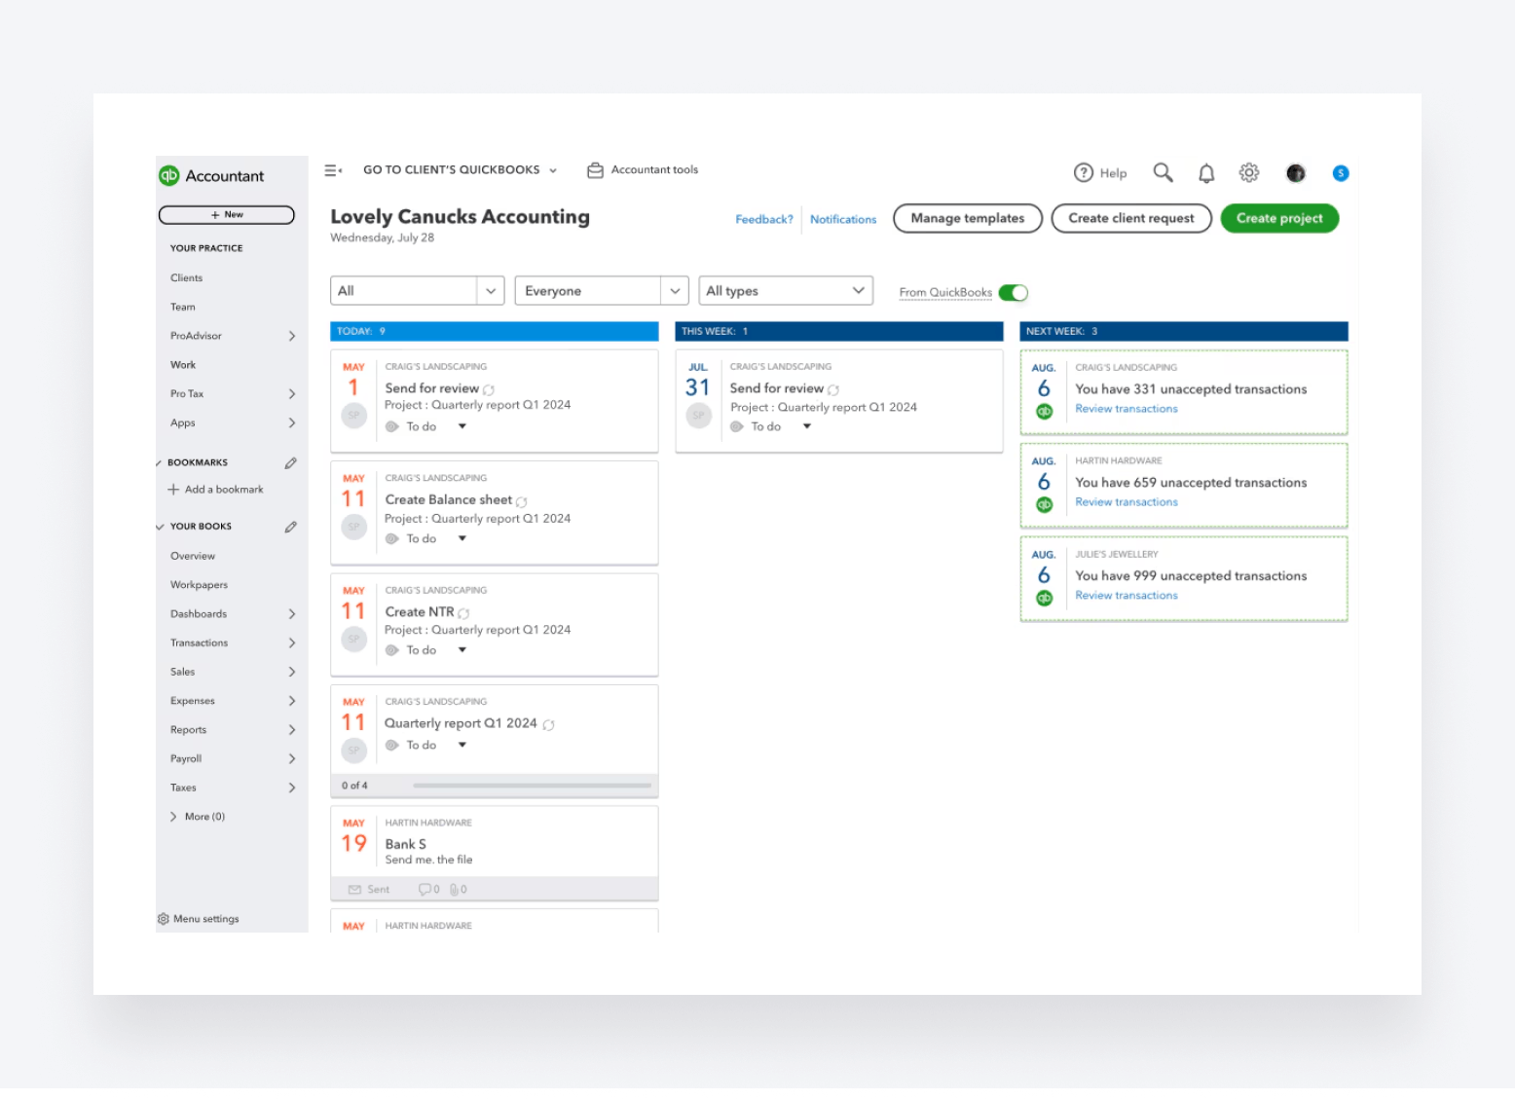Open the Bank S task card
1515x1100 pixels.
pos(495,853)
